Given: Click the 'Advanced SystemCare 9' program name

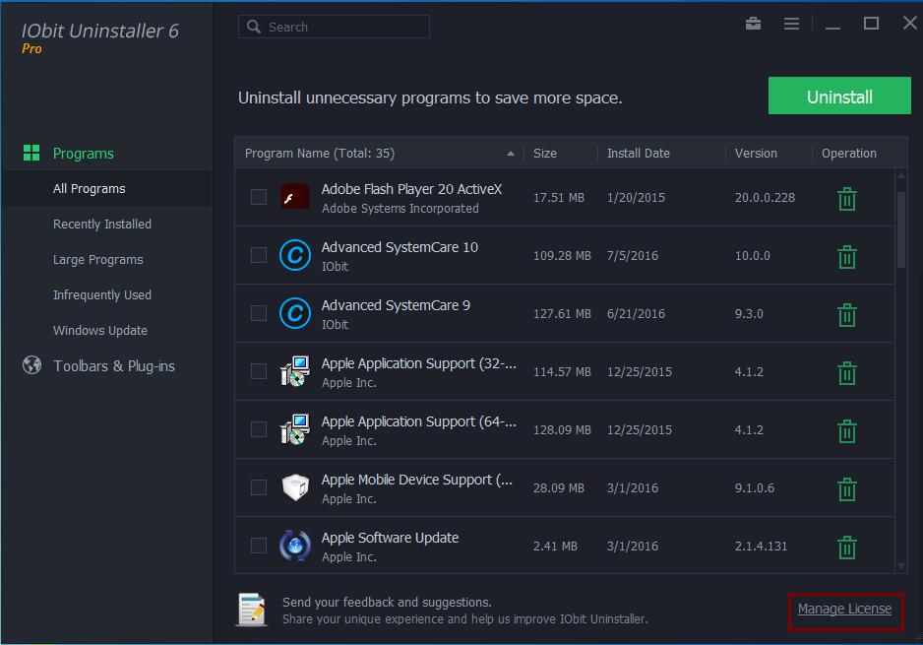Looking at the screenshot, I should pos(396,305).
